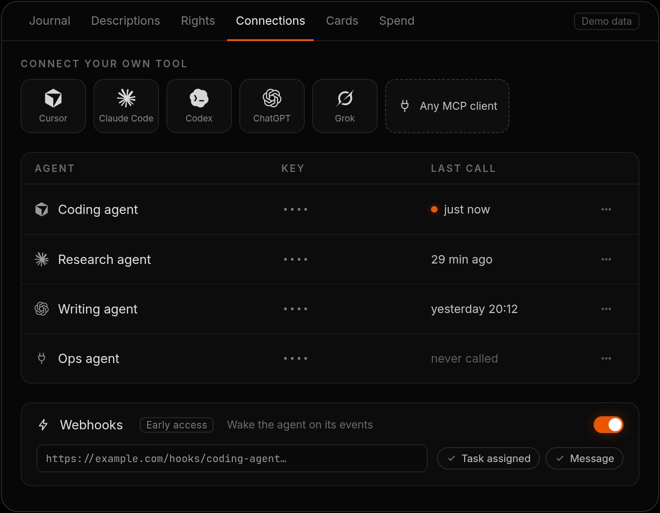Click the "29 min ago" last call time
The width and height of the screenshot is (660, 513).
coord(462,259)
